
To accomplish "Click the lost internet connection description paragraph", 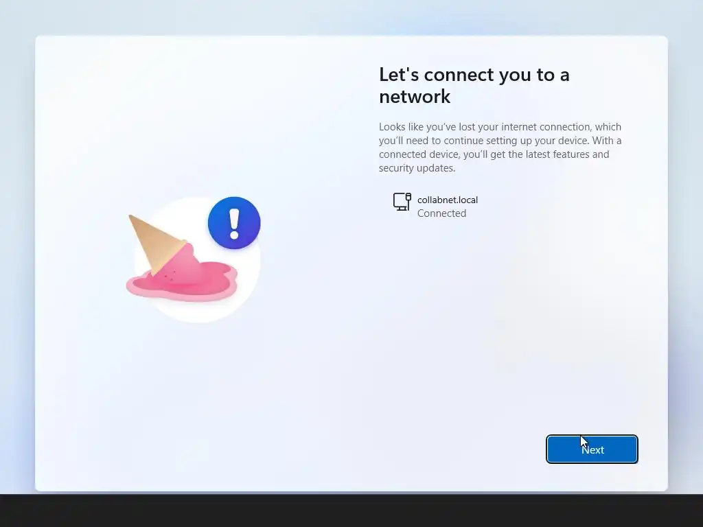I will coord(500,148).
